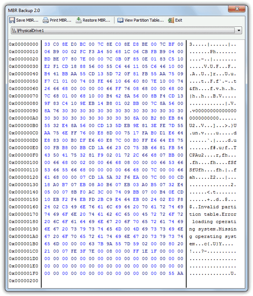The width and height of the screenshot is (253, 296).
Task: Expand the PhysicalDrive1 dropdown arrow
Action: 238,30
